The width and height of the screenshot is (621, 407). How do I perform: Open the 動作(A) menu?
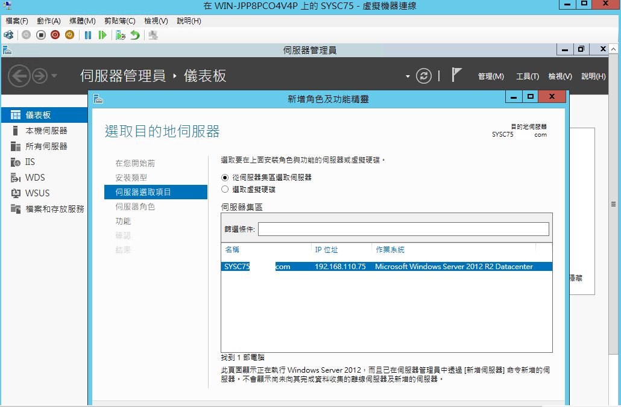(49, 21)
